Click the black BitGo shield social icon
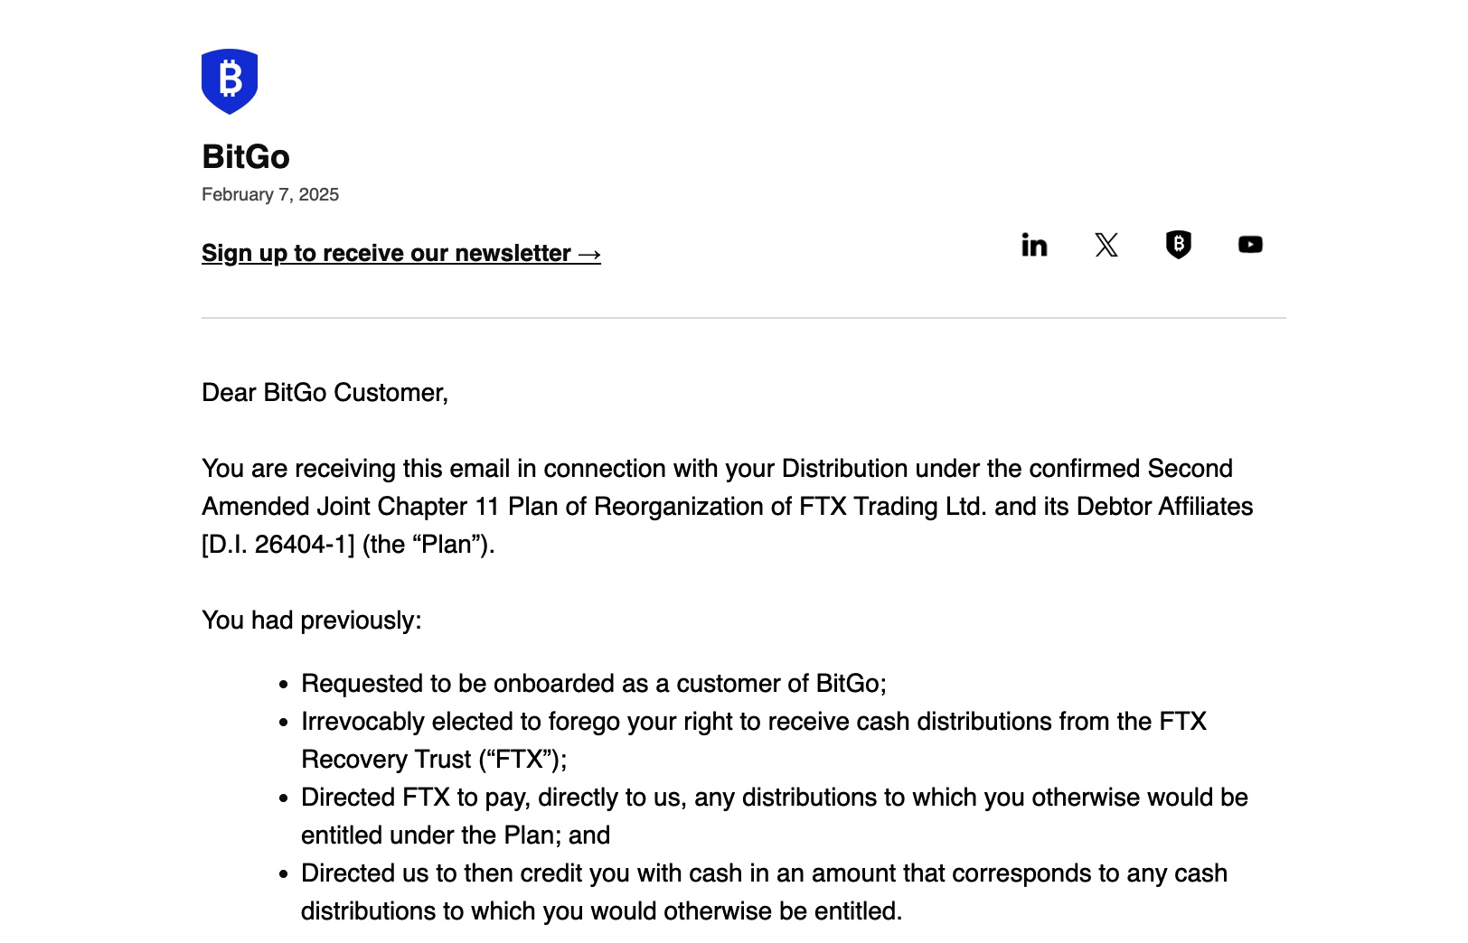Viewport: 1468px width, 943px height. pos(1178,245)
